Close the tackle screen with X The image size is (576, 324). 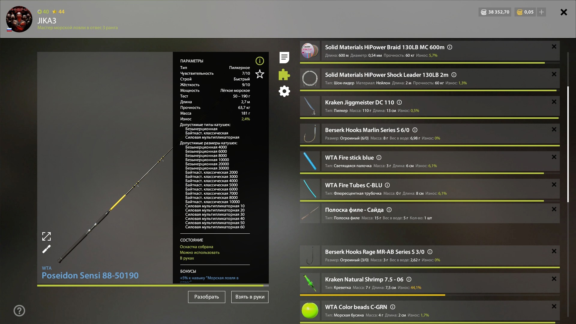tap(564, 12)
